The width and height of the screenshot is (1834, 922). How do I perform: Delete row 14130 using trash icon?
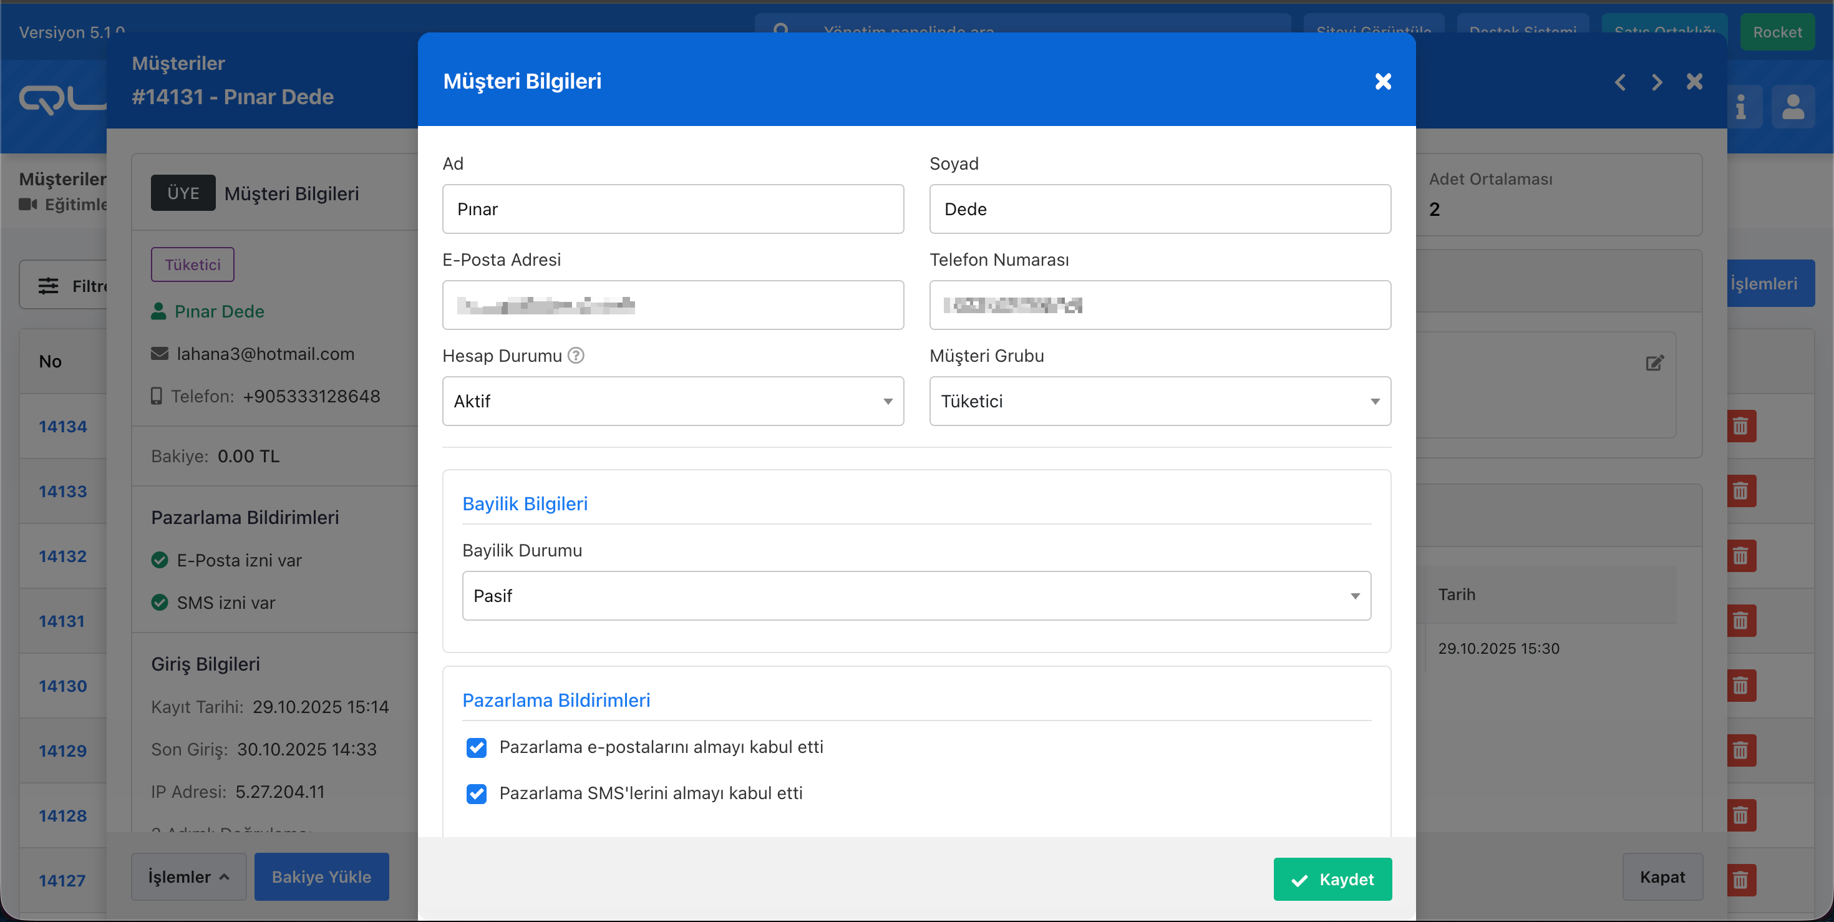[1740, 686]
